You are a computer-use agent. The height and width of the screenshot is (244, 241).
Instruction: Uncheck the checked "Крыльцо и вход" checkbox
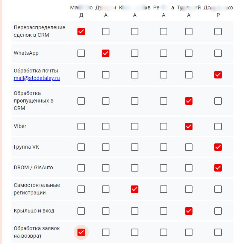pos(189,211)
